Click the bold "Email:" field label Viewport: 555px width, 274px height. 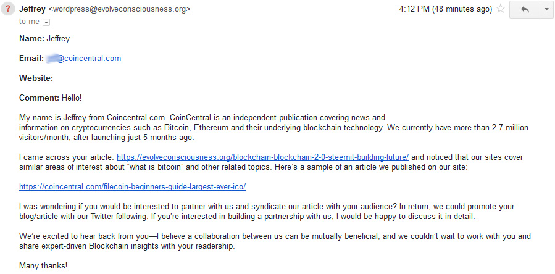(31, 59)
